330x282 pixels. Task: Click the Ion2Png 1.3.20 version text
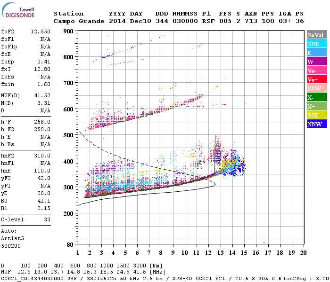[306, 278]
